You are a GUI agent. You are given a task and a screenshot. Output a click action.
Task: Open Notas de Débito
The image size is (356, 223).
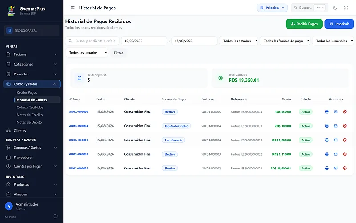coord(29,122)
